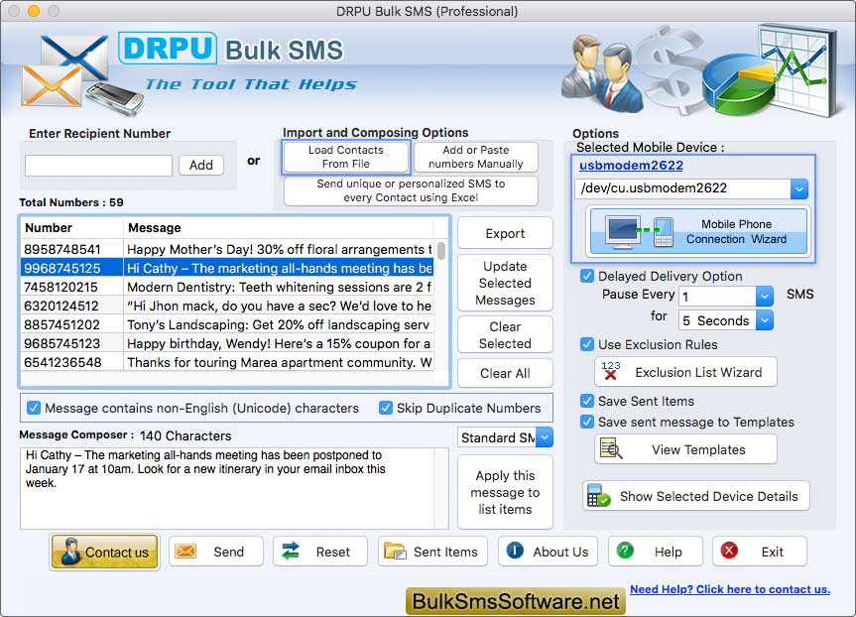The height and width of the screenshot is (617, 856).
Task: Select row with number 8958748541
Action: pos(227,249)
